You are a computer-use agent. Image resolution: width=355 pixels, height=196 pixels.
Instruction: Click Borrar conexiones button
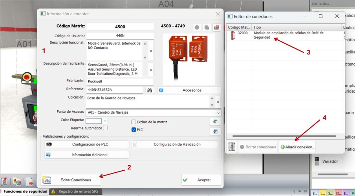258,147
